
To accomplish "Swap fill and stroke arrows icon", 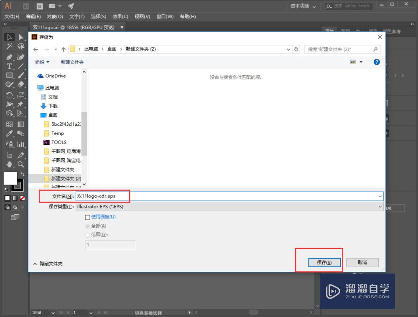I will [x=23, y=174].
